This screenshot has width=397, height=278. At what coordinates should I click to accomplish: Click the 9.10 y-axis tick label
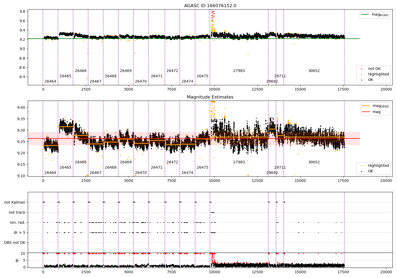[x=21, y=176]
